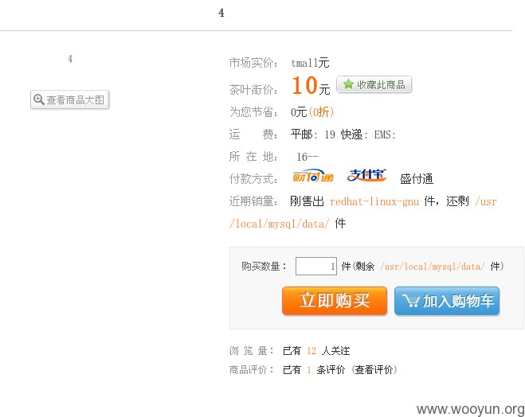Click the orange 12 view count
The width and height of the screenshot is (525, 417).
point(311,351)
